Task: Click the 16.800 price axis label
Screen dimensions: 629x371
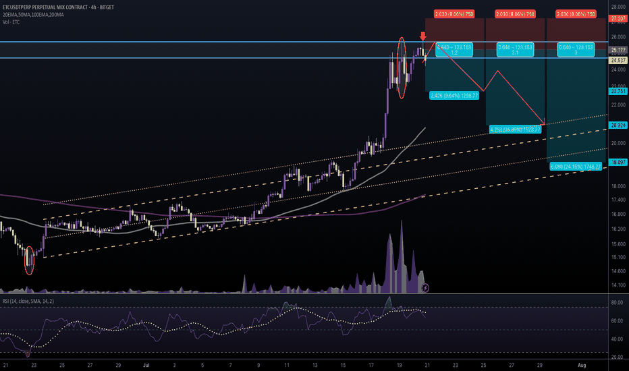Action: [618, 215]
